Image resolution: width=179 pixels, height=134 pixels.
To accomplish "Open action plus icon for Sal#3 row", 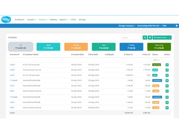I will click(x=167, y=75).
